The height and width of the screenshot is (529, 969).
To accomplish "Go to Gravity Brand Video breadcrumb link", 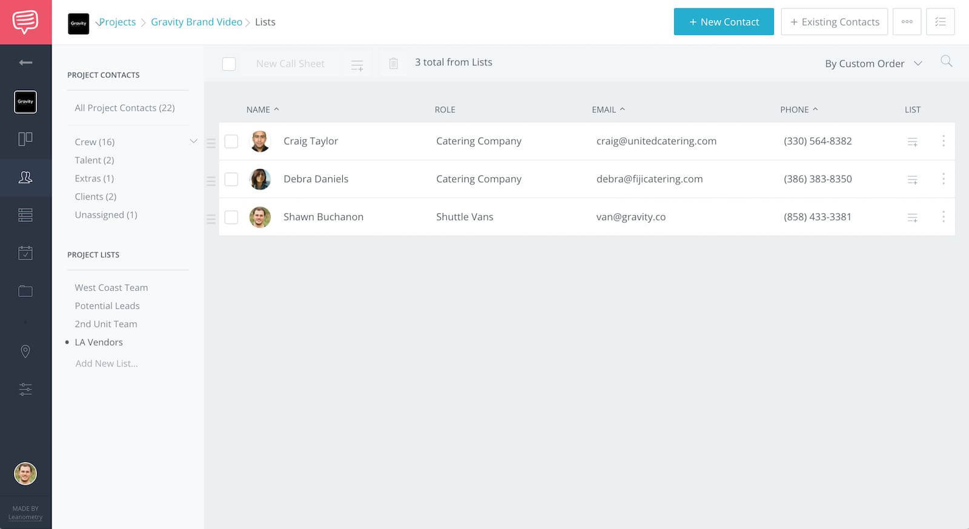I will coord(196,22).
